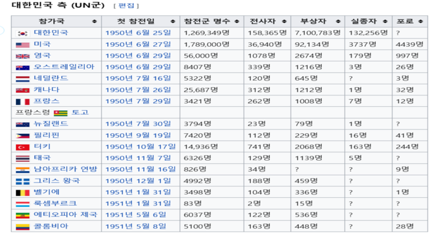Open the 1951년 5월 8일 date link
Screen dimensions: 436x235
136,226
